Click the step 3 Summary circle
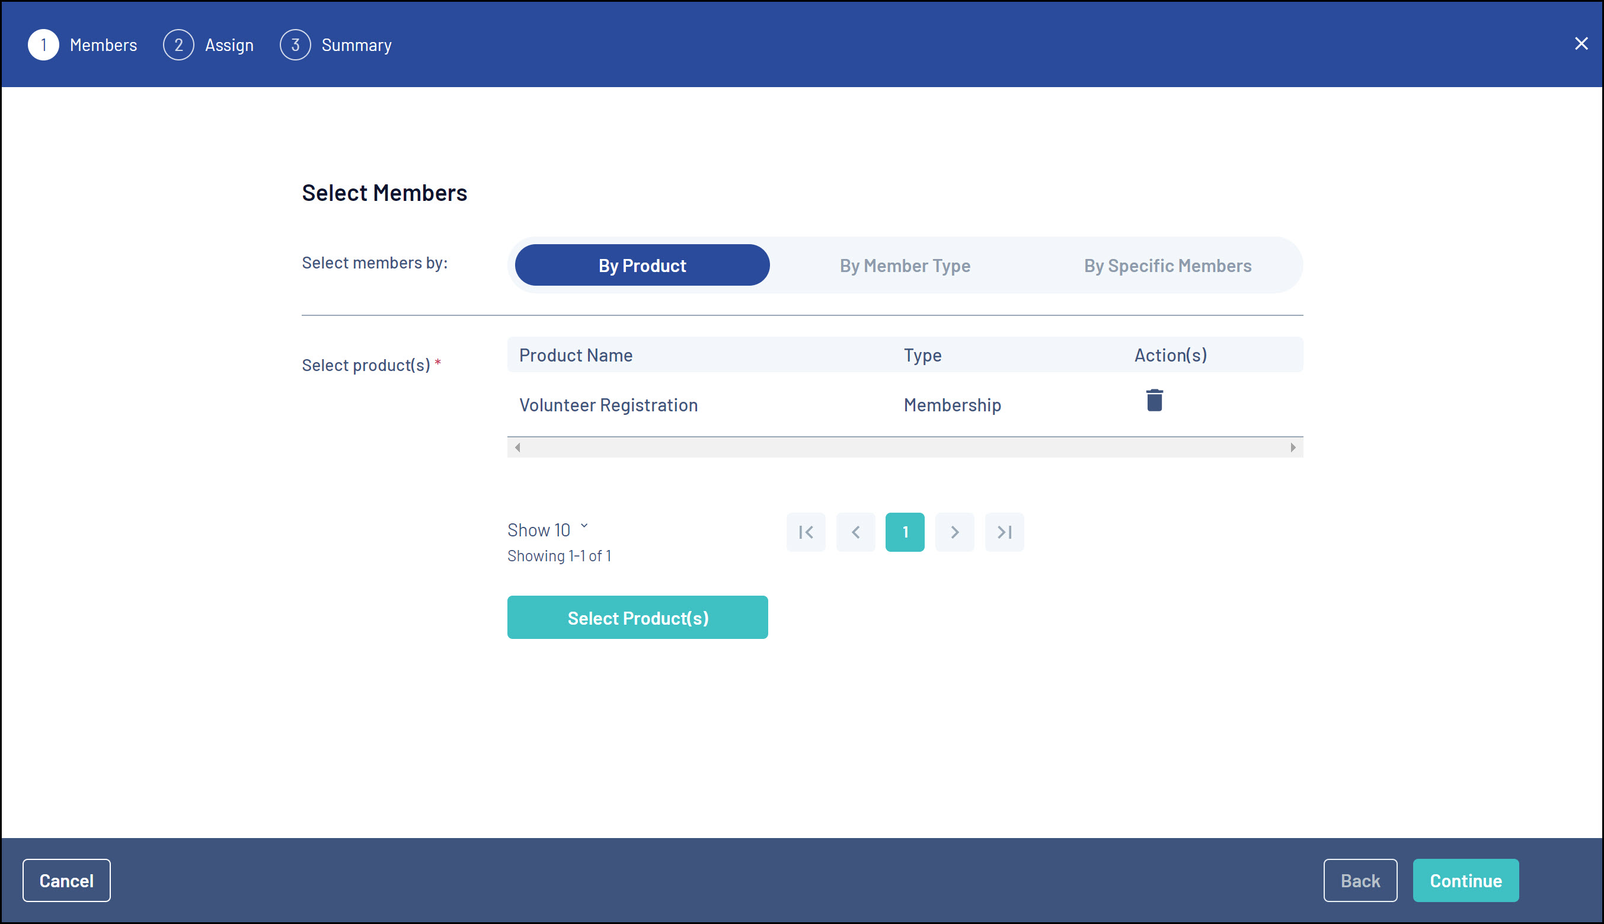Viewport: 1604px width, 924px height. click(295, 45)
